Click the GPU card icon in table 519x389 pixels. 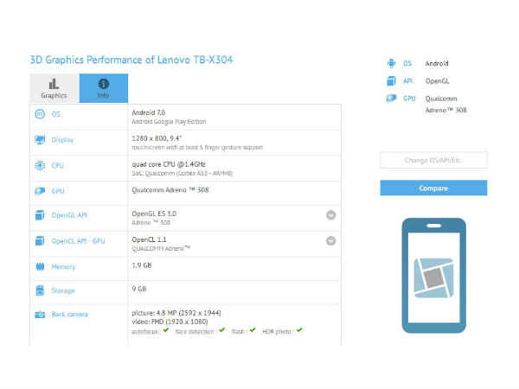(40, 191)
